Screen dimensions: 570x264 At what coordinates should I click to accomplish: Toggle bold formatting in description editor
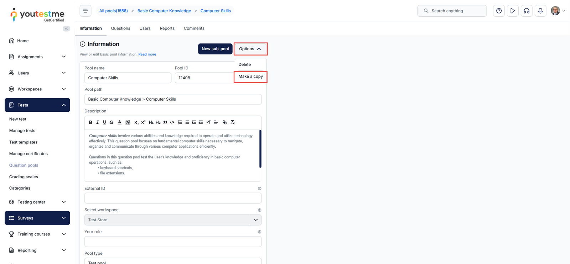point(90,122)
